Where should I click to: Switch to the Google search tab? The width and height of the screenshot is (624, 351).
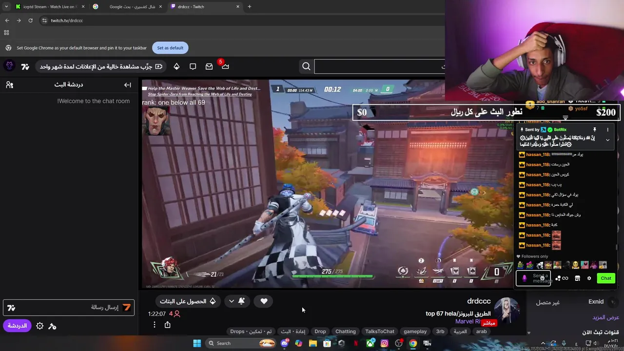click(128, 7)
